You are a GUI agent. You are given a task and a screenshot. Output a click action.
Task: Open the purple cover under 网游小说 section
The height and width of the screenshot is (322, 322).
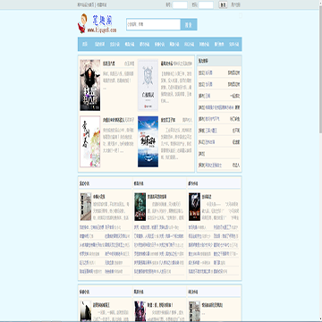140,311
